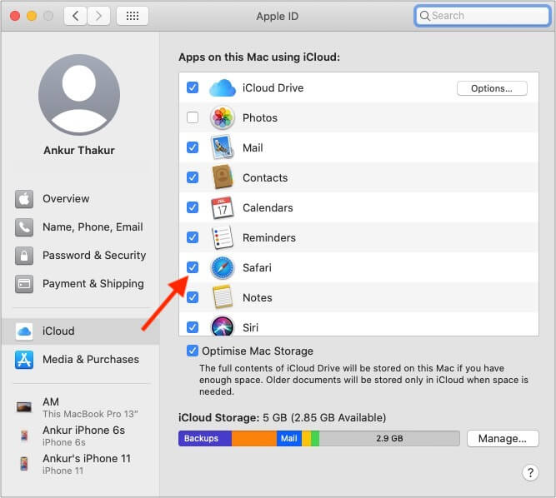556x498 pixels.
Task: Toggle the Mail checkbox
Action: (x=193, y=147)
